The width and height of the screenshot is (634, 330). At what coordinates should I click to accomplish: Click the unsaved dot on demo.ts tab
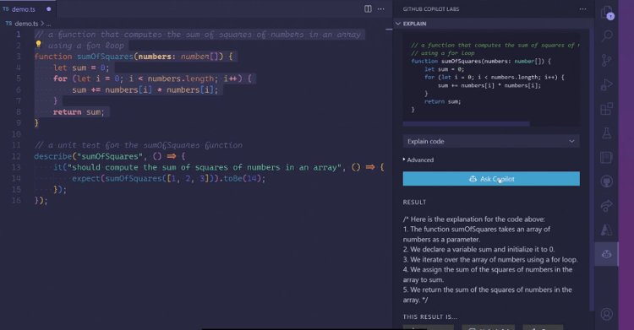point(48,9)
